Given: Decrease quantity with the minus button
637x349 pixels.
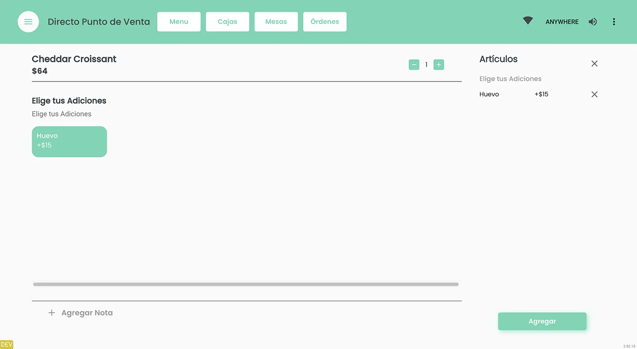Looking at the screenshot, I should (x=414, y=65).
